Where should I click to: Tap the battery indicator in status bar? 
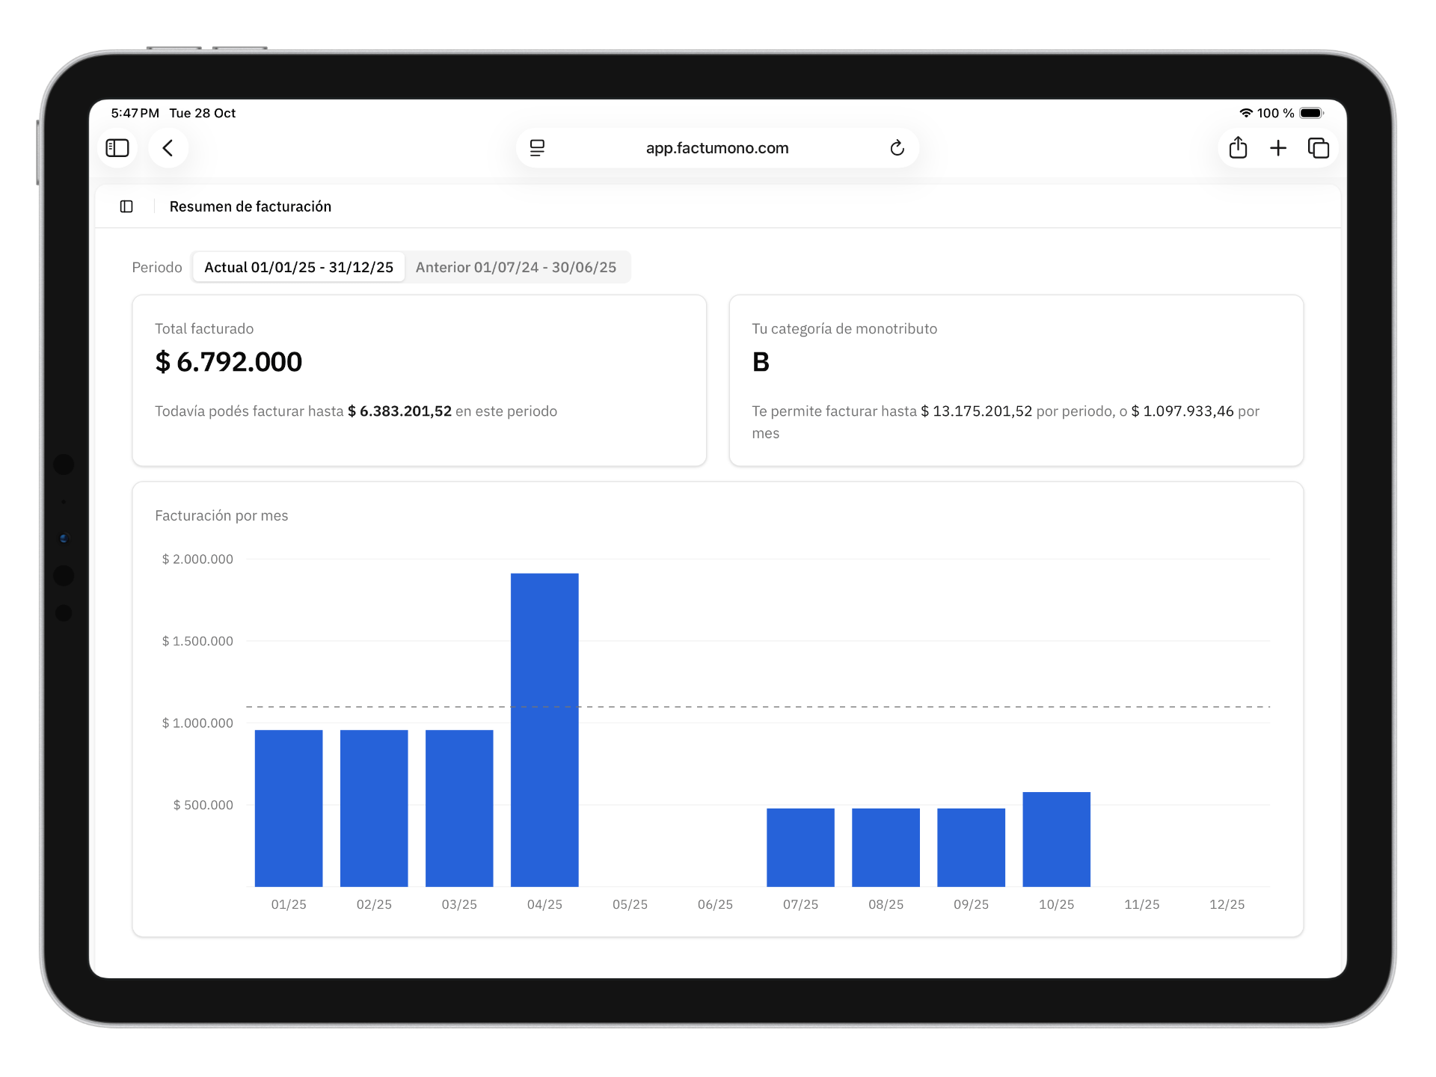pos(1311,113)
